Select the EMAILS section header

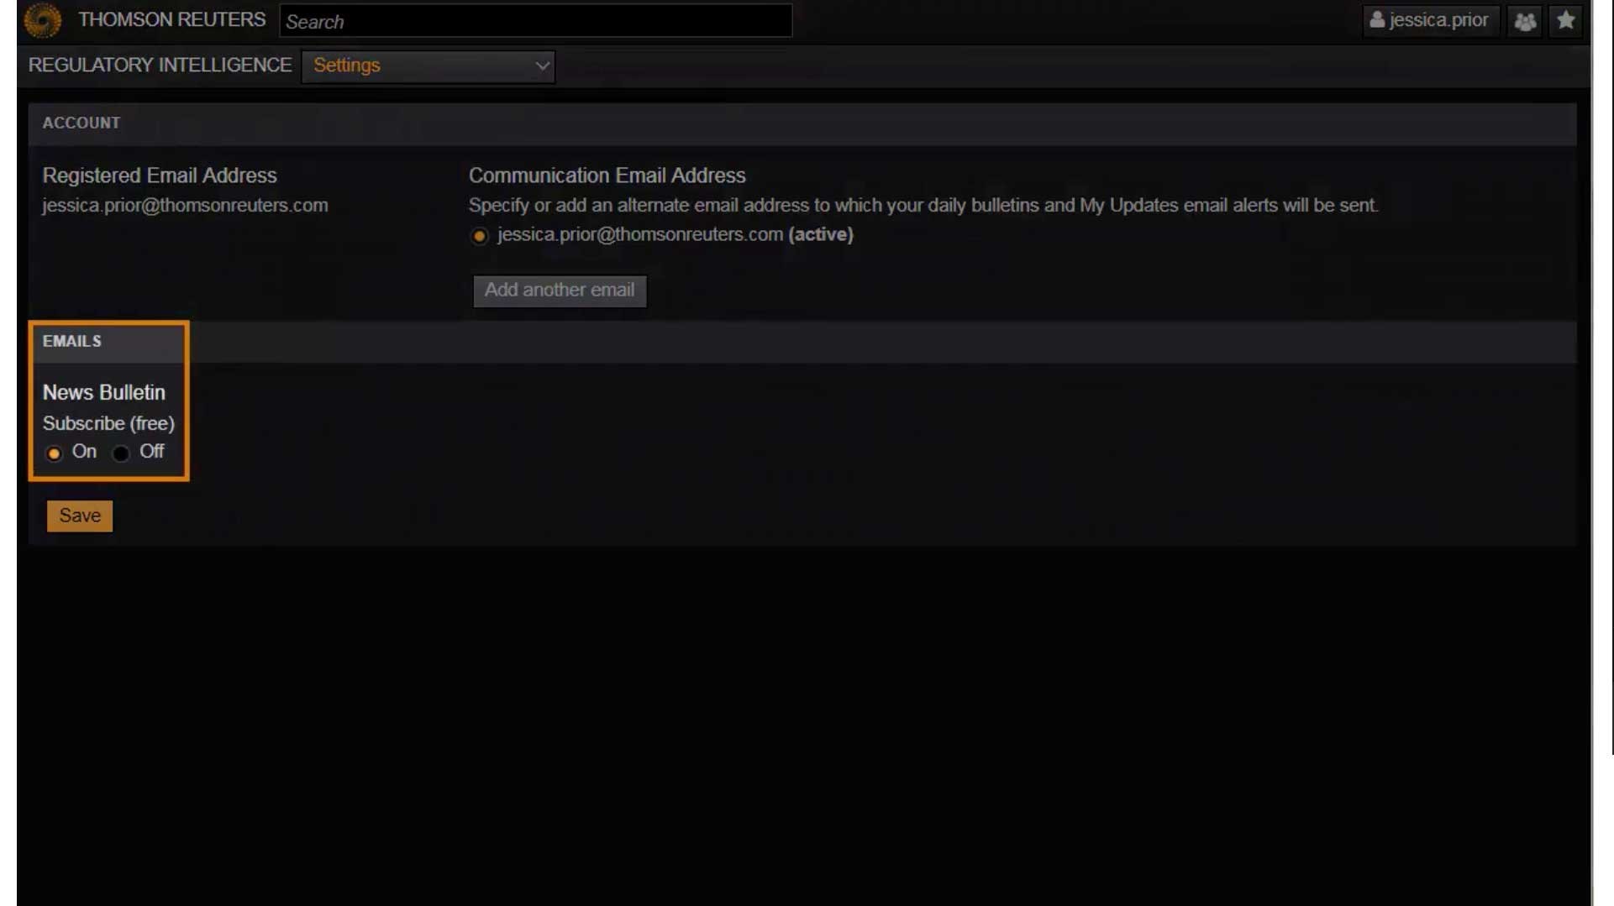tap(72, 341)
